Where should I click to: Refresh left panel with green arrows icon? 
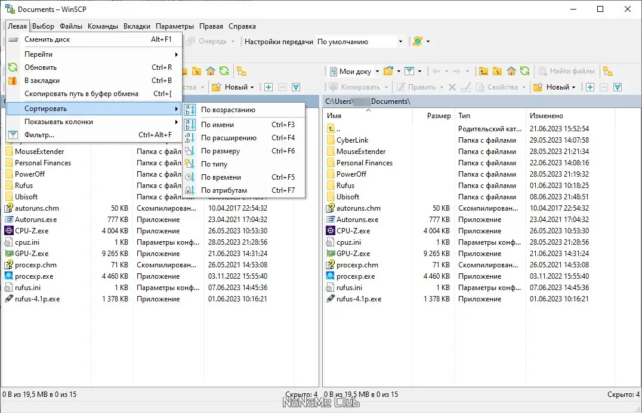pos(224,71)
